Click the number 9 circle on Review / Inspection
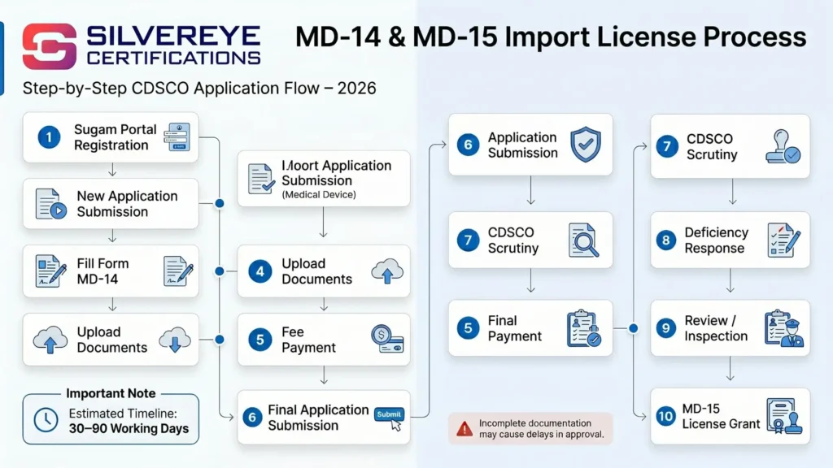The image size is (833, 468). (x=666, y=328)
